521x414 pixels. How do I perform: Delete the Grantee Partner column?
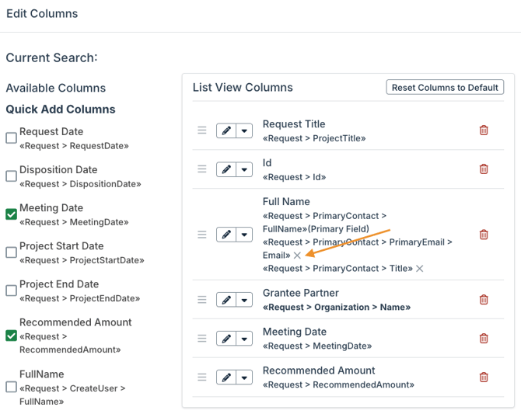coord(484,300)
